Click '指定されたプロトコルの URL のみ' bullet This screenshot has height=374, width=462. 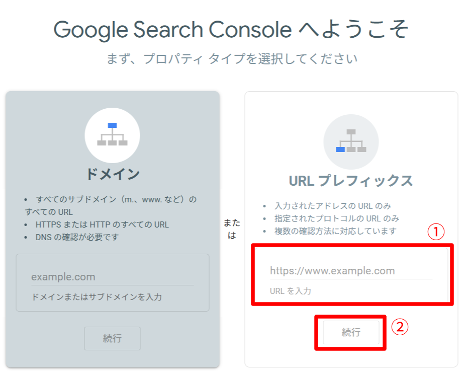pos(336,218)
